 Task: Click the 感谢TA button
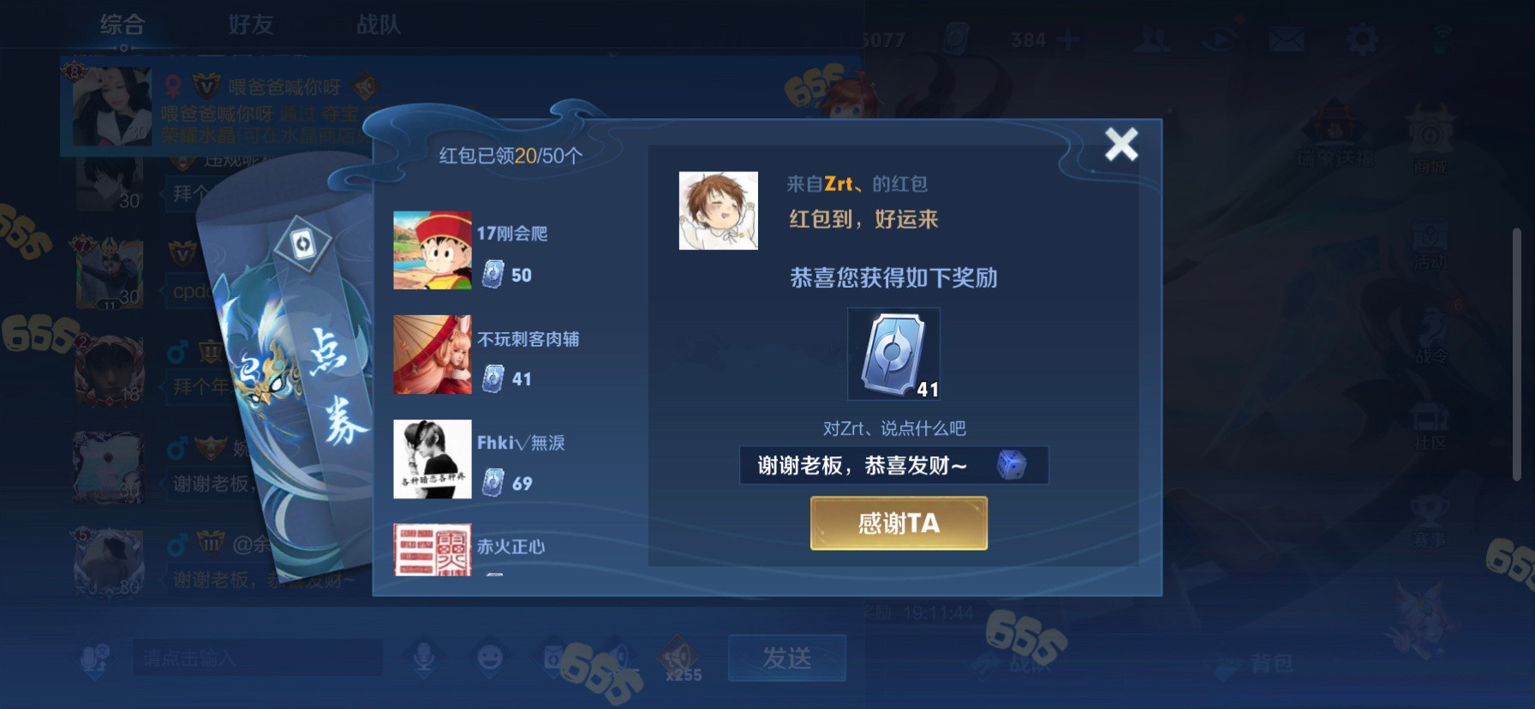coord(899,523)
